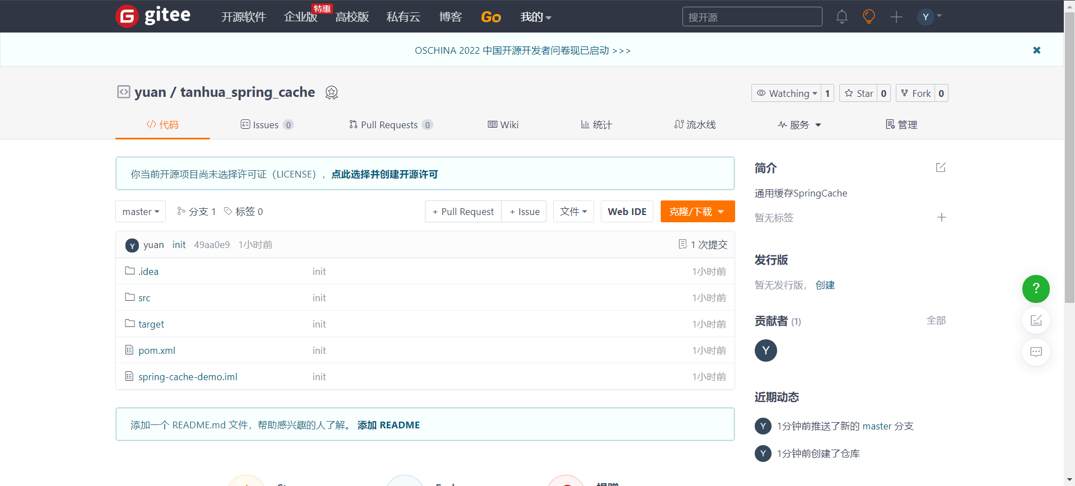
Task: Open the 统计 tab
Action: coord(596,125)
